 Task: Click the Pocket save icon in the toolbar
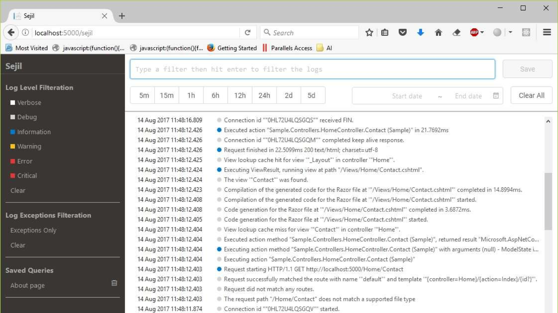(x=403, y=32)
